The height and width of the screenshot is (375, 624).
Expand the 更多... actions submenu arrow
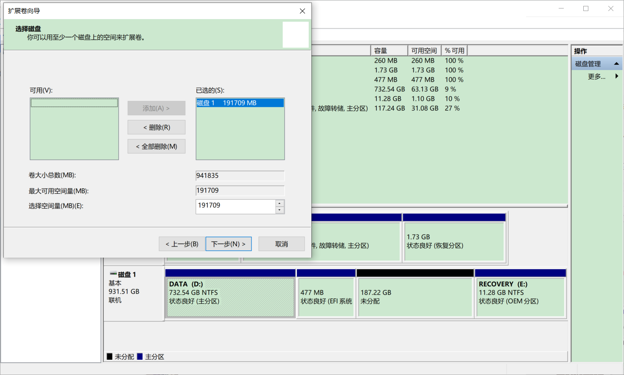pos(617,76)
